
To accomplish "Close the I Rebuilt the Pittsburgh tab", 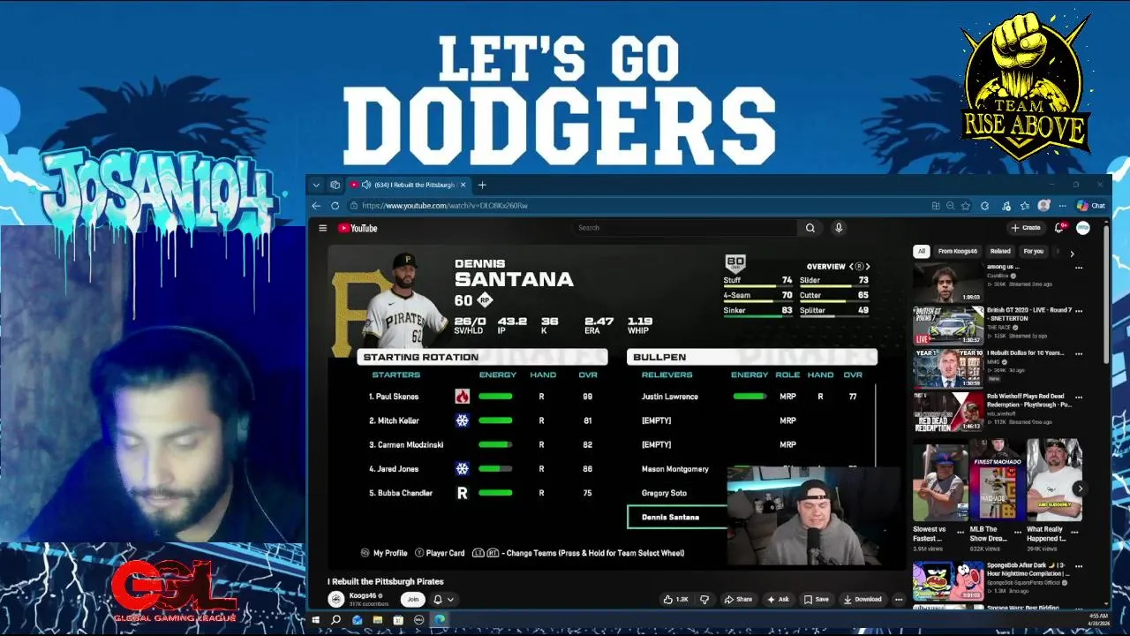I will [461, 185].
